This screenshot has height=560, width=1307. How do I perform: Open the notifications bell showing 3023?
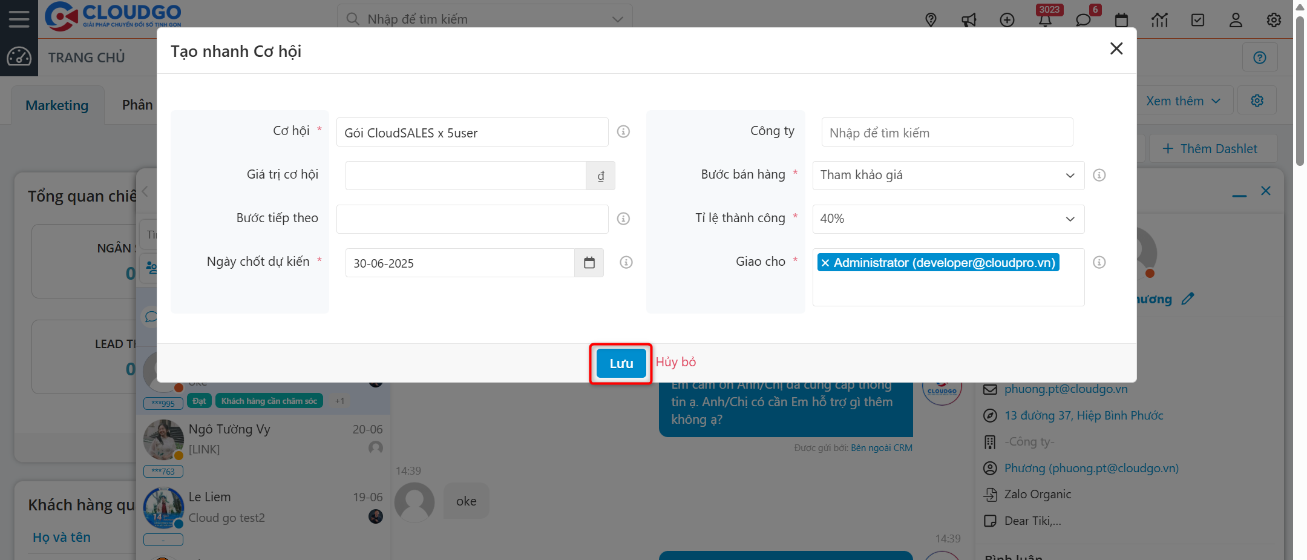click(x=1046, y=19)
